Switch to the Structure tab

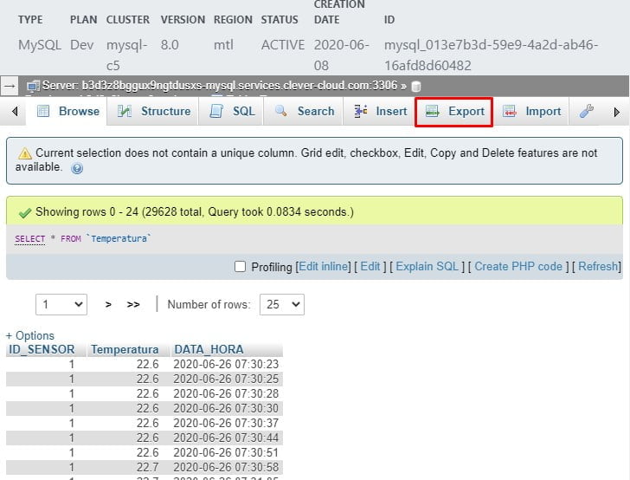pyautogui.click(x=154, y=112)
